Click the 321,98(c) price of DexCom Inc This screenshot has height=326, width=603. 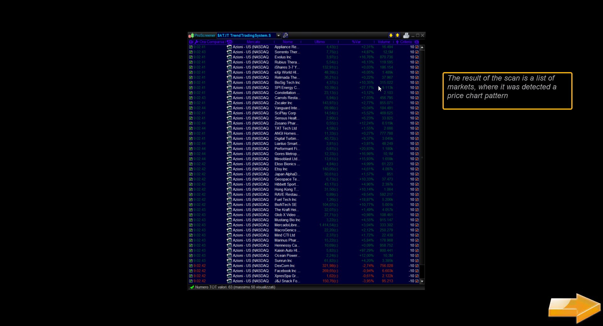pos(330,266)
